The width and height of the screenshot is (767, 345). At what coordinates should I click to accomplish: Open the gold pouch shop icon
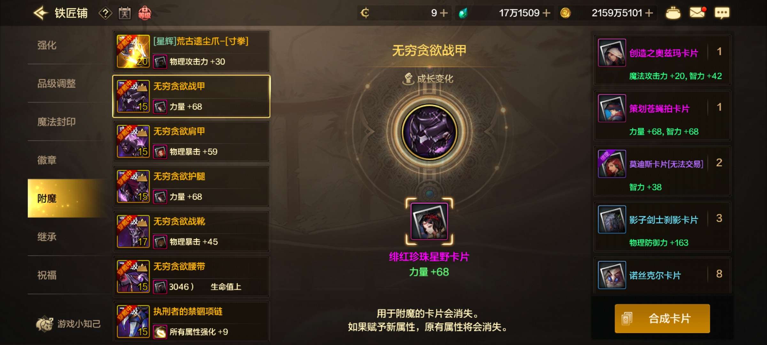point(673,13)
